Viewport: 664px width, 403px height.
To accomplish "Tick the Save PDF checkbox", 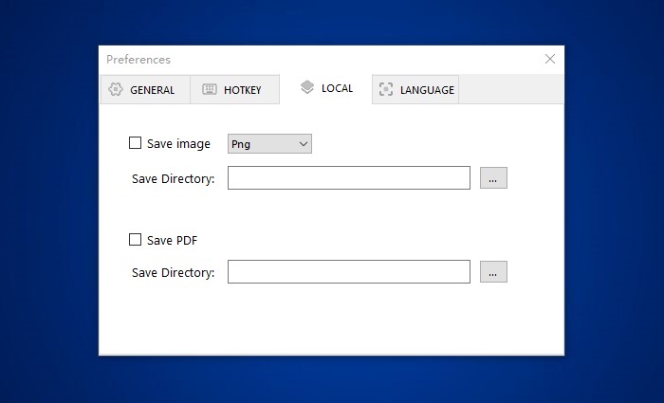I will [135, 240].
